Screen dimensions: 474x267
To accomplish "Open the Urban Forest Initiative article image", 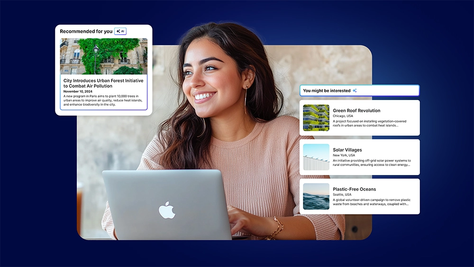I will (x=104, y=56).
